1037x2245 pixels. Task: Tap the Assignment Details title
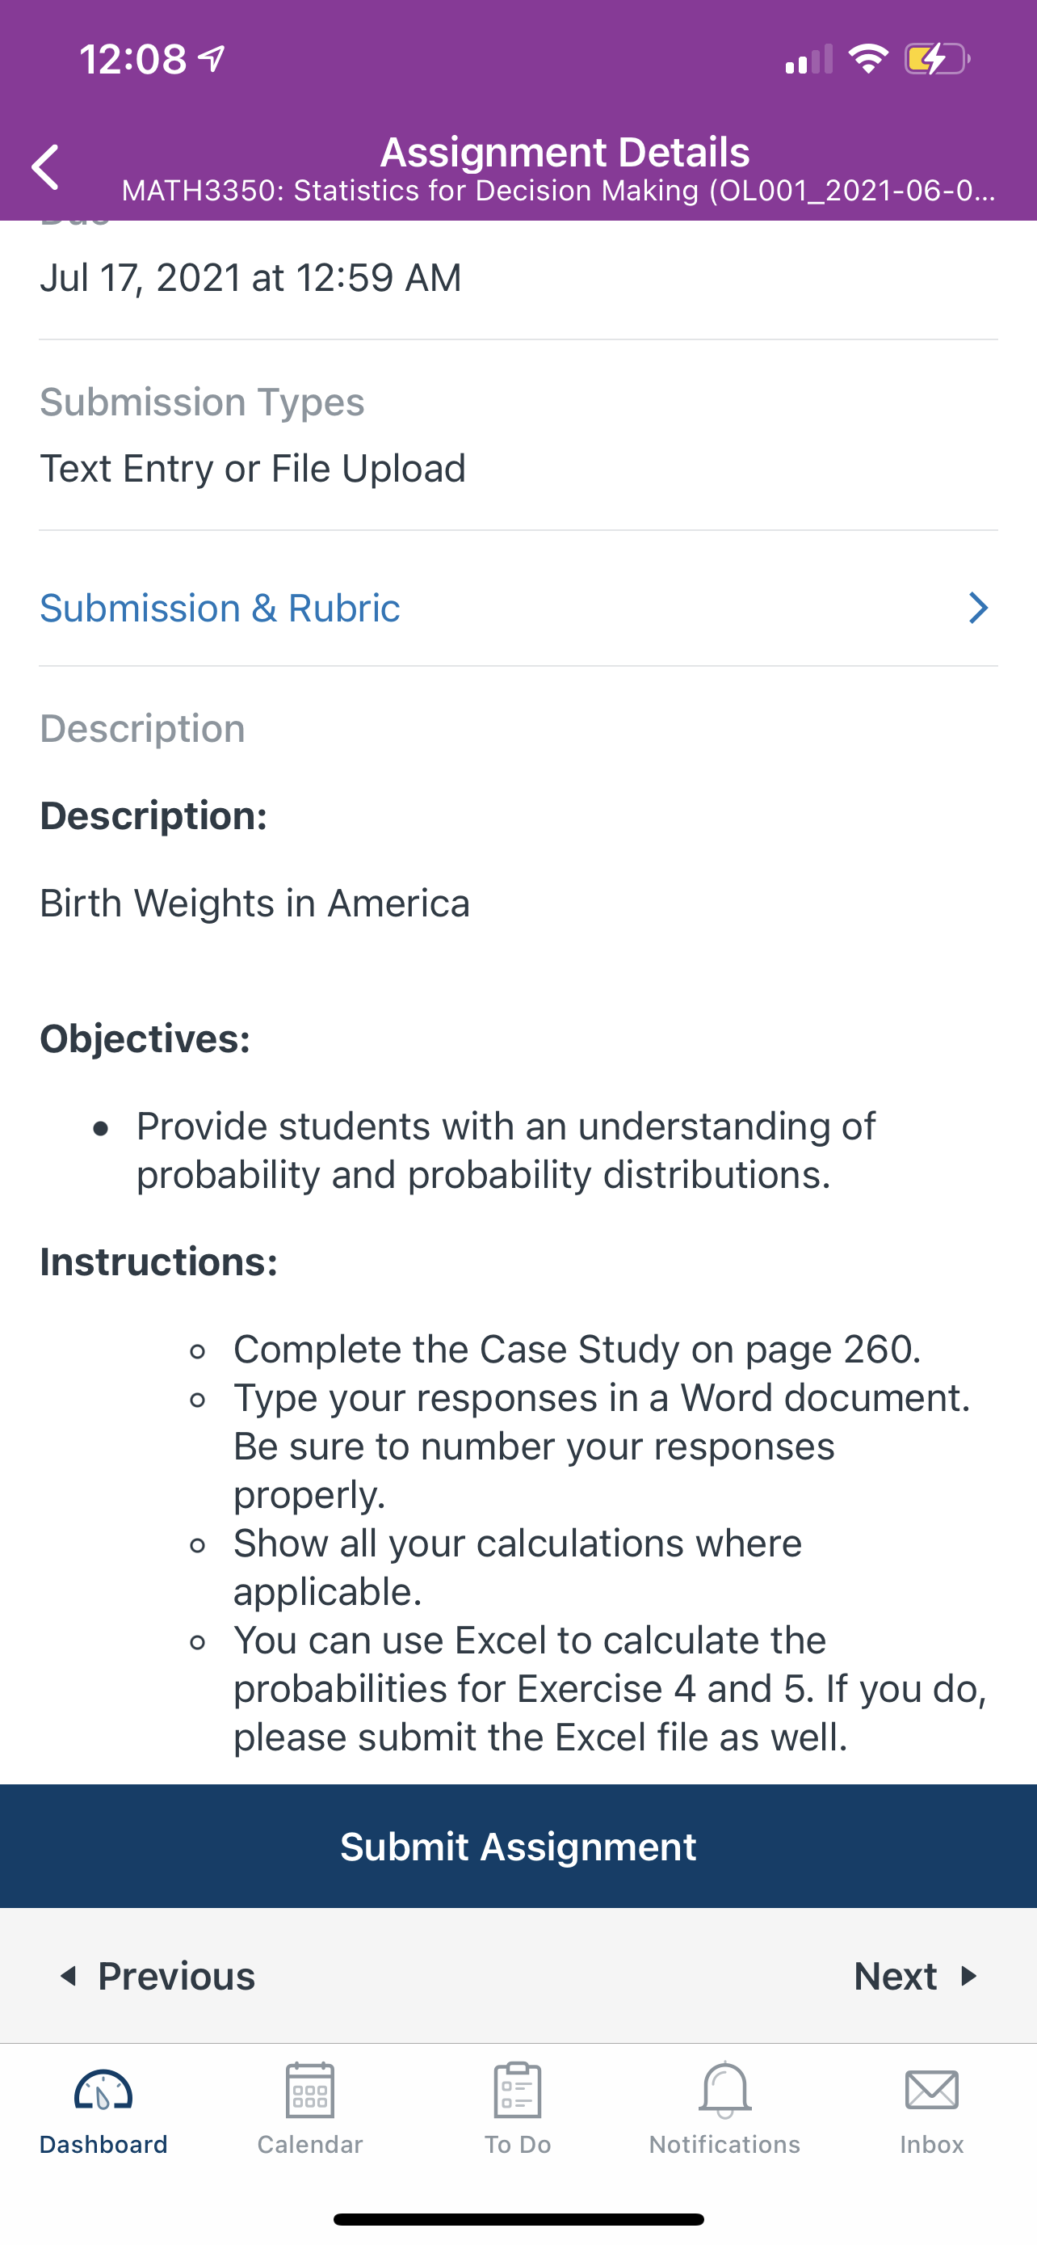point(565,152)
